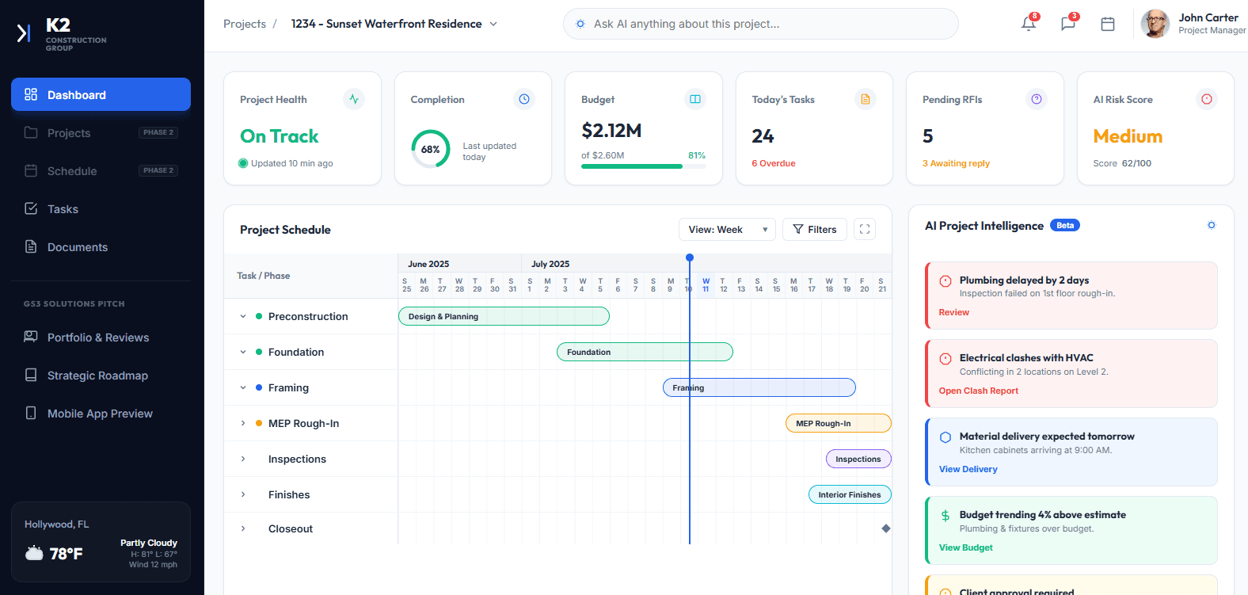Expand the Finishes phase row
This screenshot has width=1248, height=595.
point(243,494)
